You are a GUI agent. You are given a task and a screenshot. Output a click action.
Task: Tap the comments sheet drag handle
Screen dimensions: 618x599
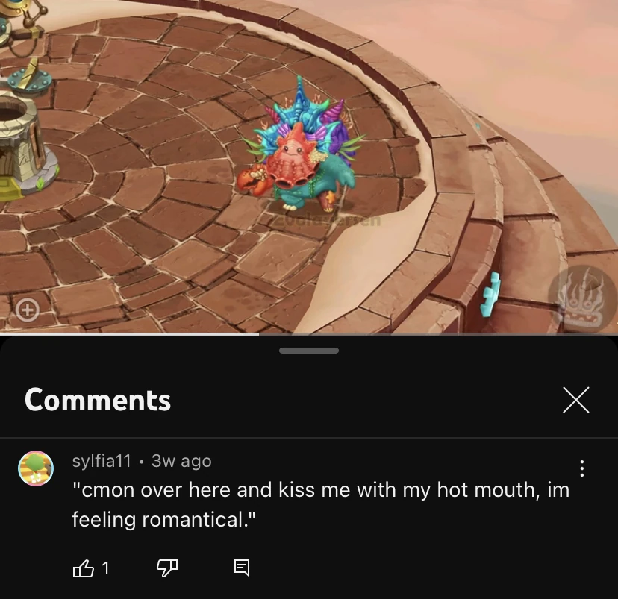pyautogui.click(x=308, y=351)
